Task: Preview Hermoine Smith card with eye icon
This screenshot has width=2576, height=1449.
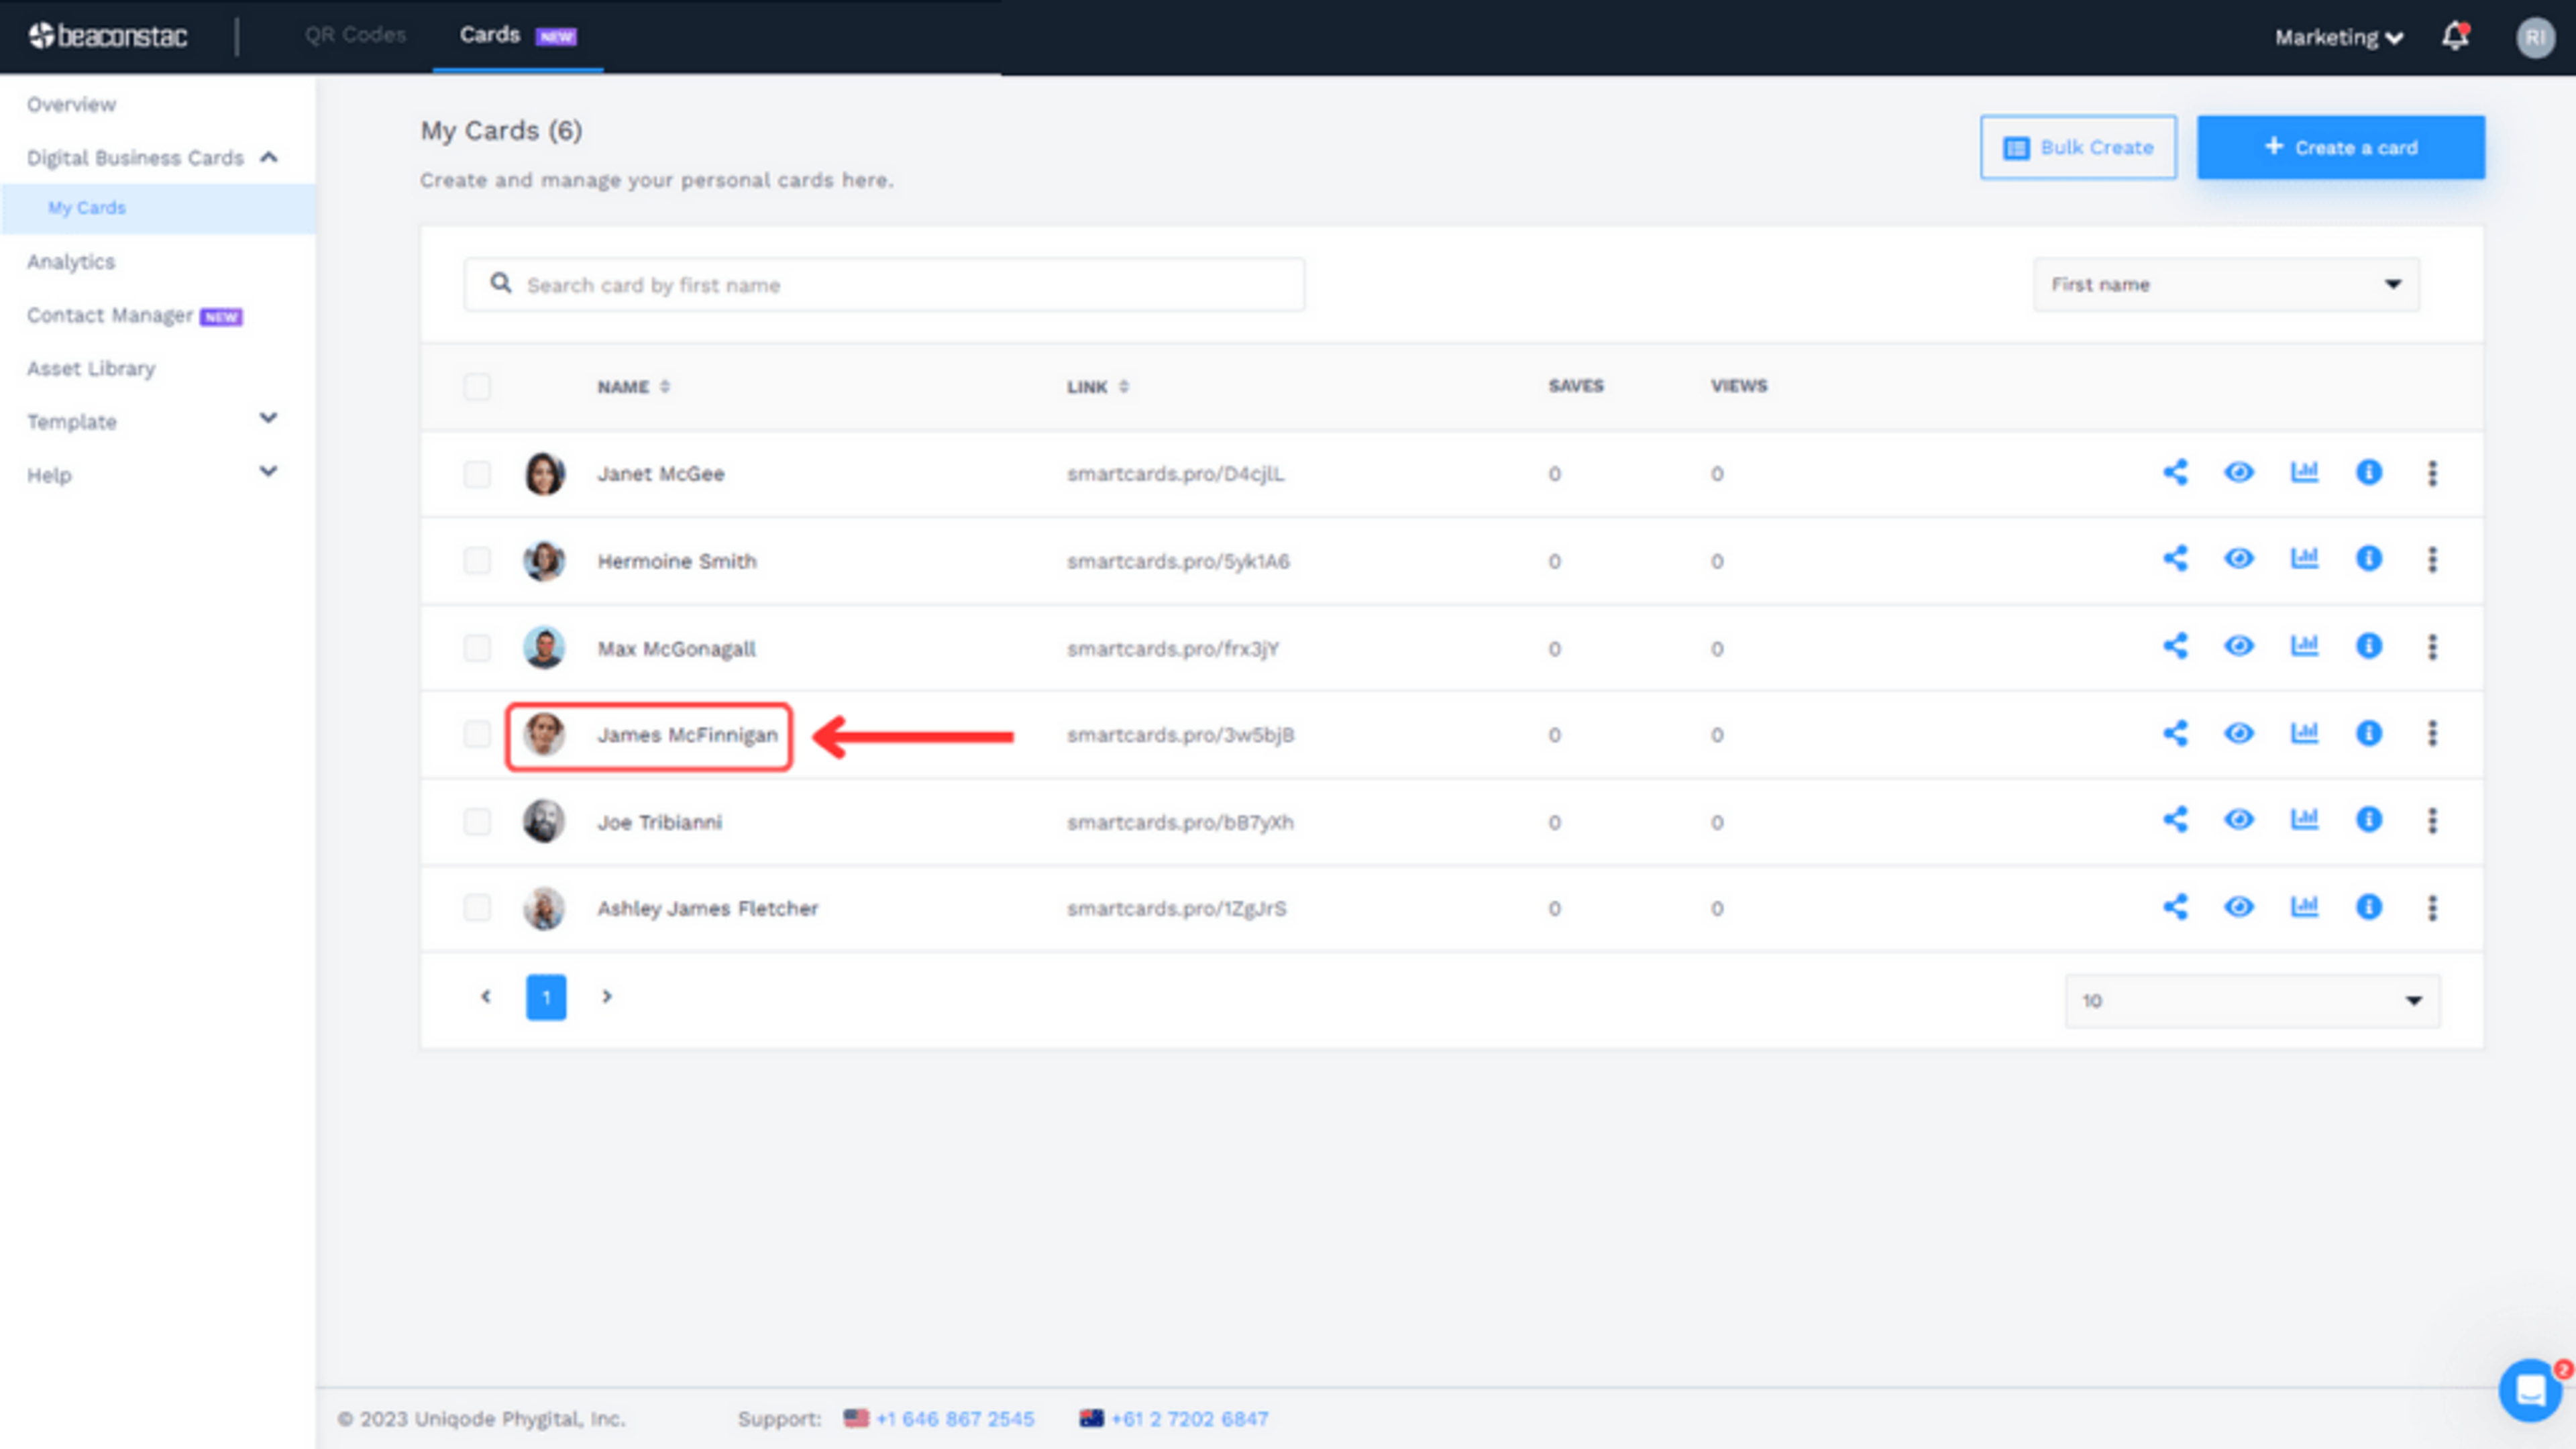Action: [x=2239, y=559]
